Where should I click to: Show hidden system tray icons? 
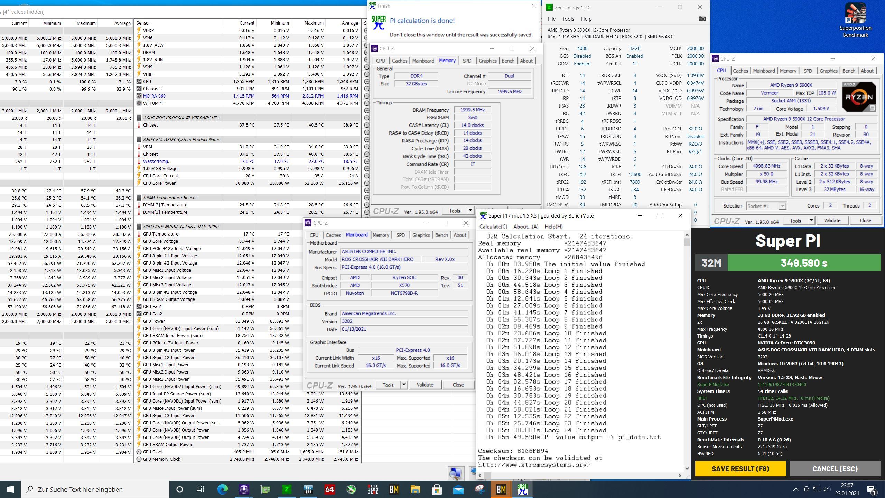coord(796,489)
